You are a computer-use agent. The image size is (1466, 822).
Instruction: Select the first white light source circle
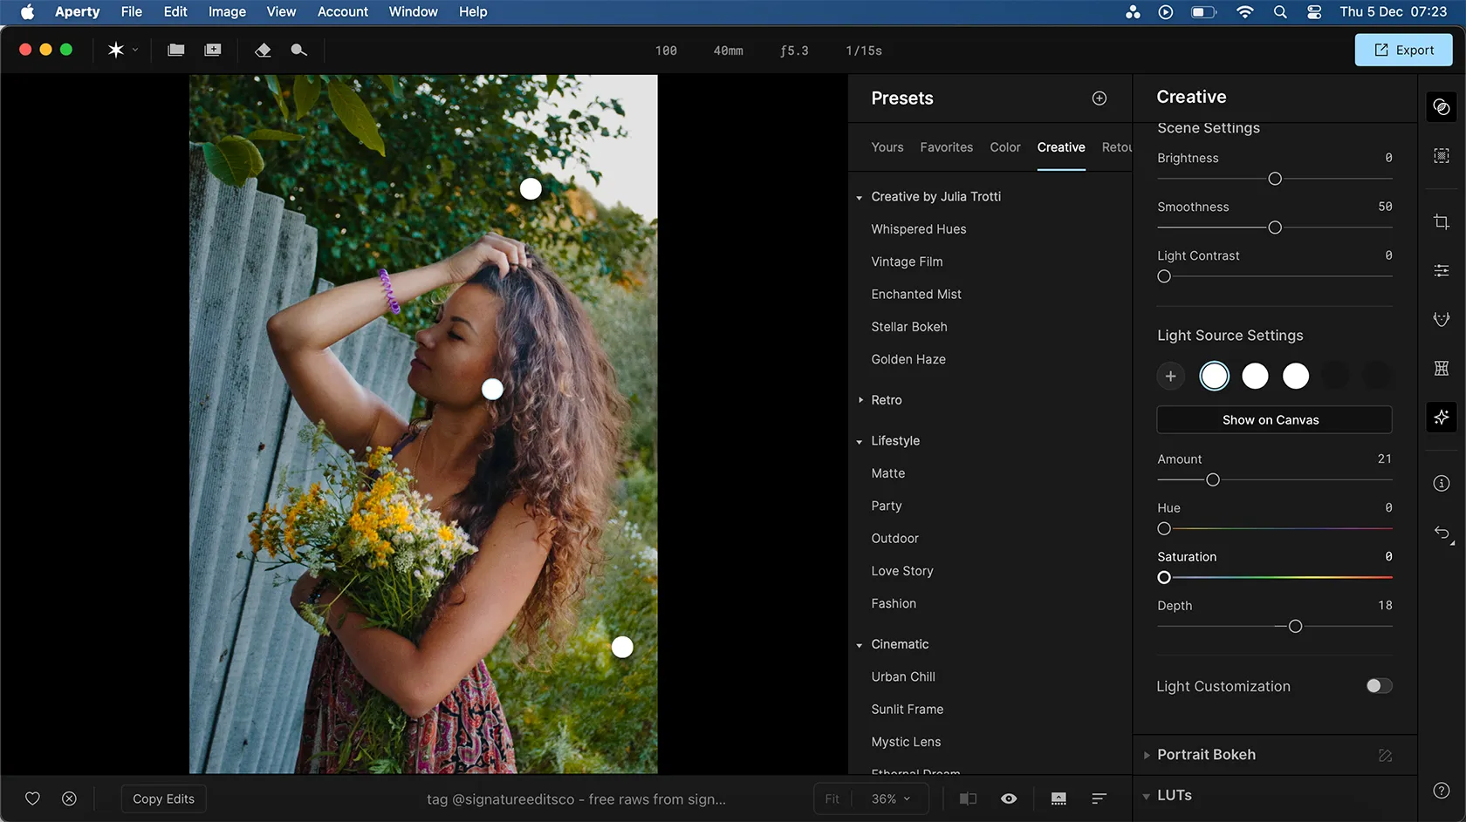point(1214,376)
